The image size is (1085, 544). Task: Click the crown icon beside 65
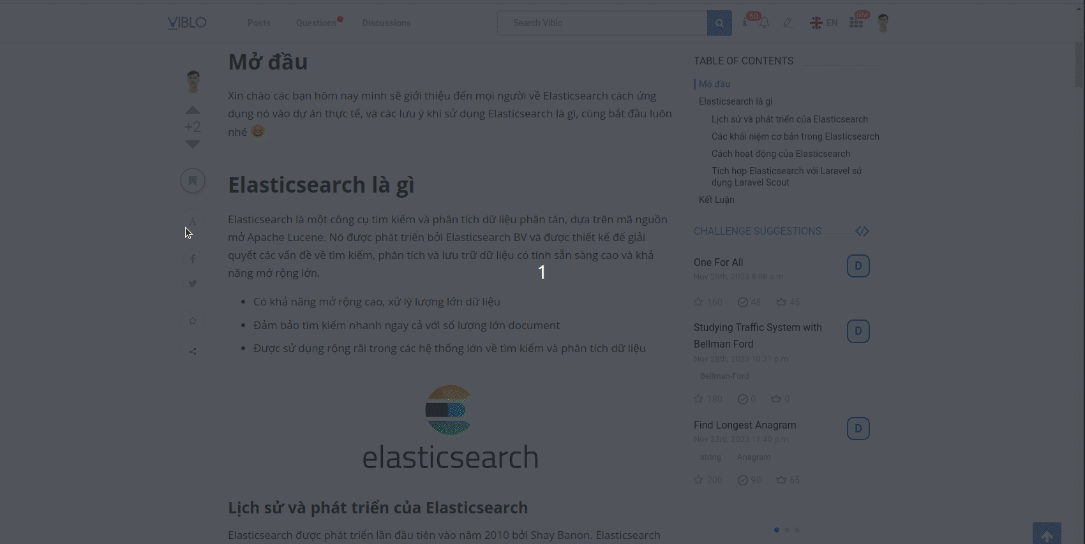coord(781,480)
